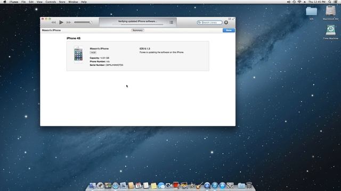Click the downloads arrow icon in iTunes
This screenshot has width=341, height=191.
(x=226, y=22)
